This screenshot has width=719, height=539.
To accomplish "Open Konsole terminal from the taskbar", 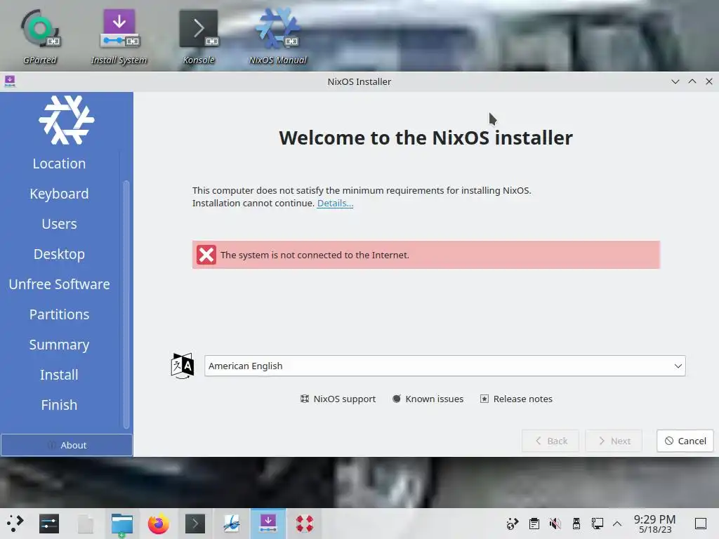I will [195, 524].
